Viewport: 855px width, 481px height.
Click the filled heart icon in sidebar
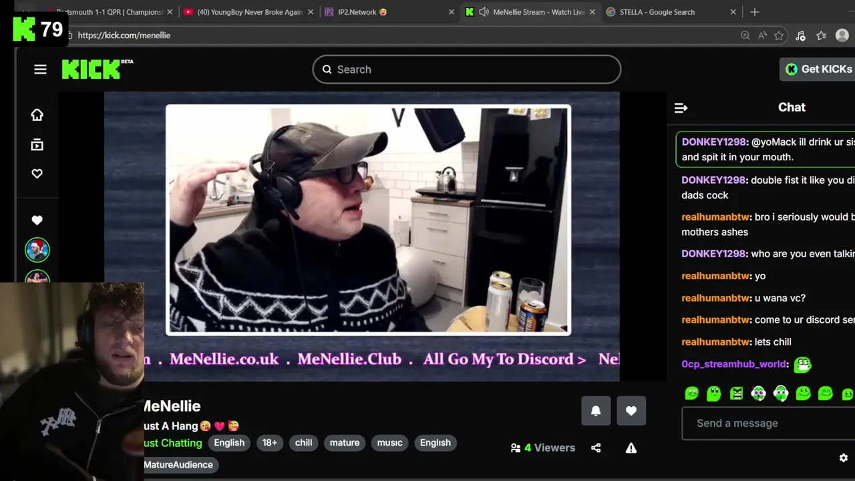37,220
